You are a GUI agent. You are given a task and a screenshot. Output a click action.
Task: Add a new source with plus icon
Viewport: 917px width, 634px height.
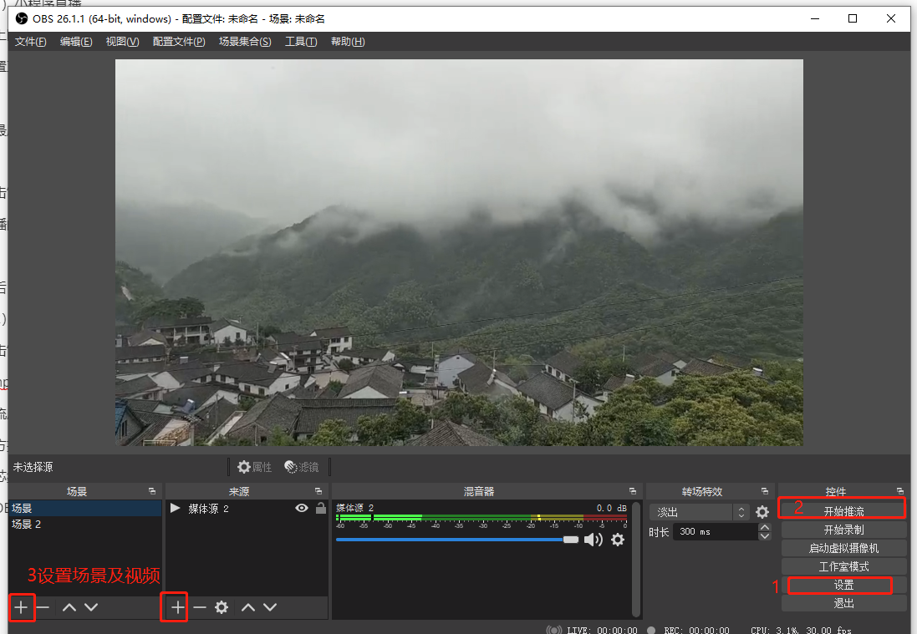pos(178,607)
